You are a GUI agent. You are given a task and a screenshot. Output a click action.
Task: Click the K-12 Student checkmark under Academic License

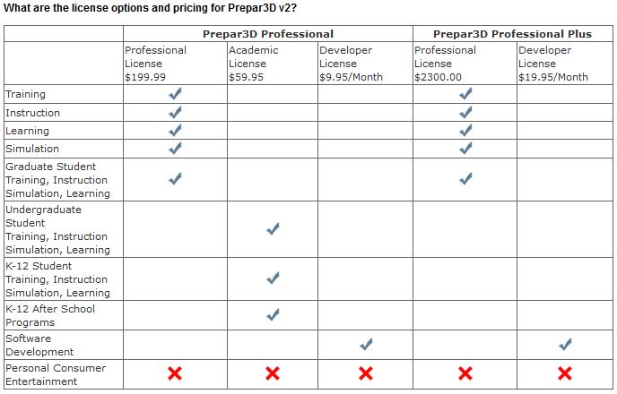point(273,278)
